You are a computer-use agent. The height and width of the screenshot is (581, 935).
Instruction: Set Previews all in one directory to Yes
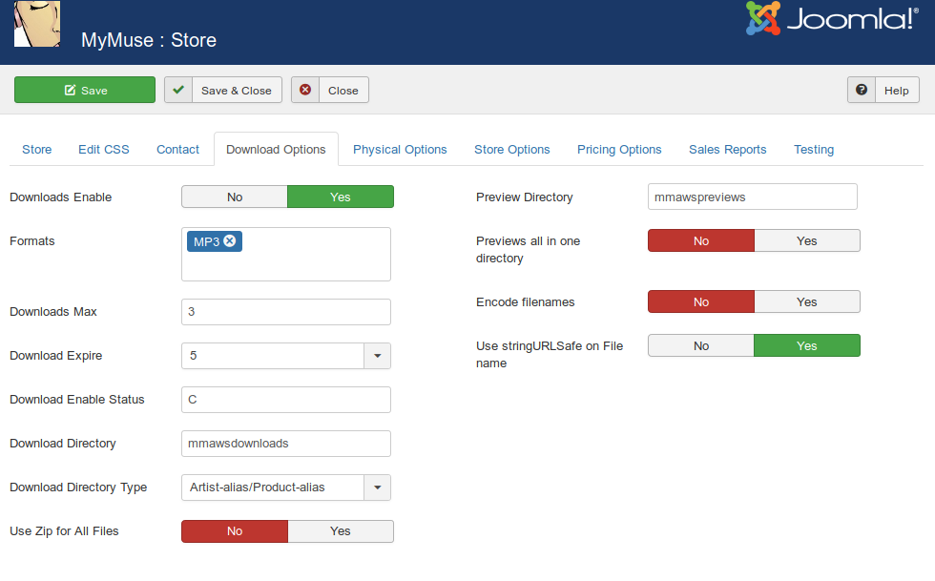pyautogui.click(x=807, y=240)
